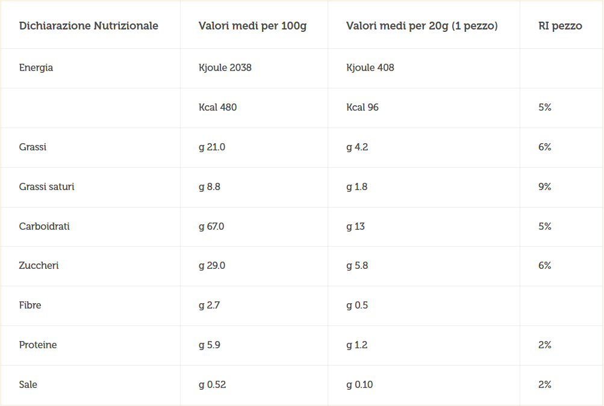Select the Kjoule 2038 cell
Viewport: 604px width, 406px height.
click(225, 68)
